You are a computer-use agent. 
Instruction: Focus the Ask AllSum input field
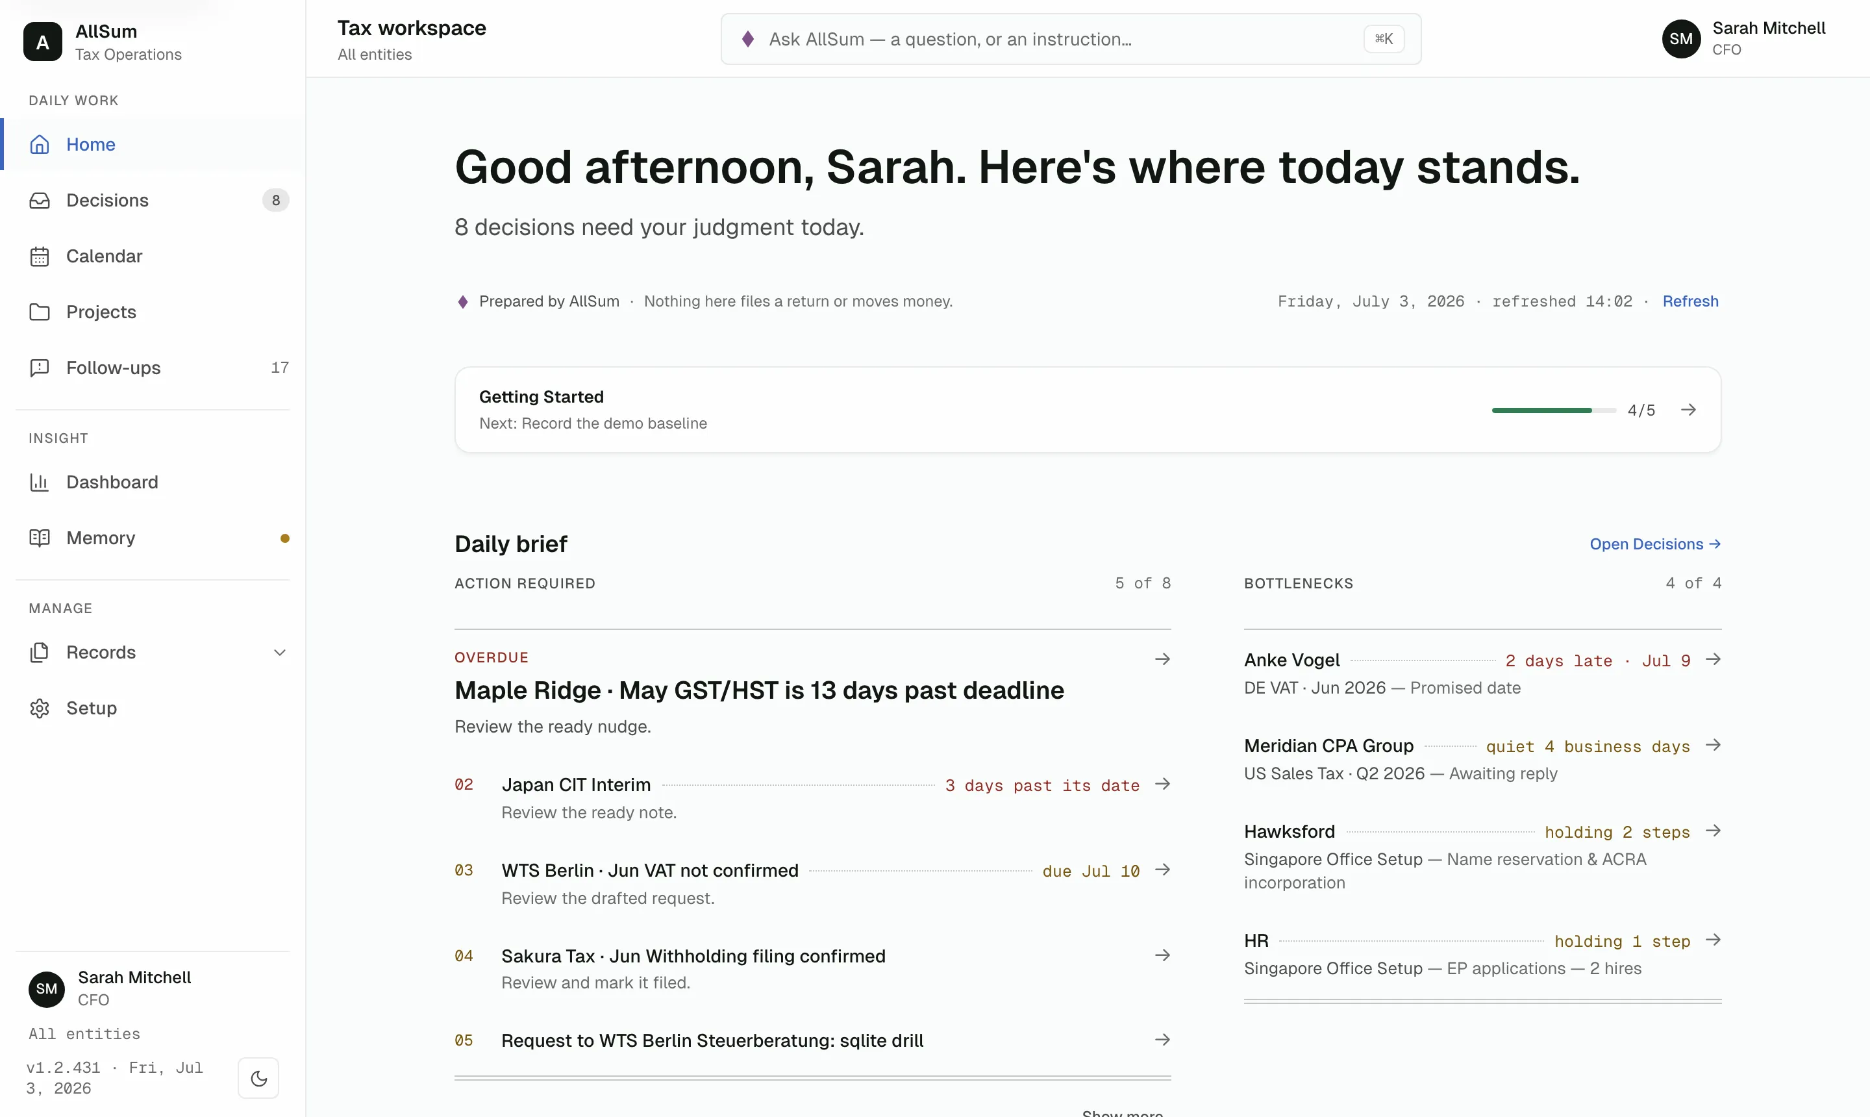(1070, 39)
